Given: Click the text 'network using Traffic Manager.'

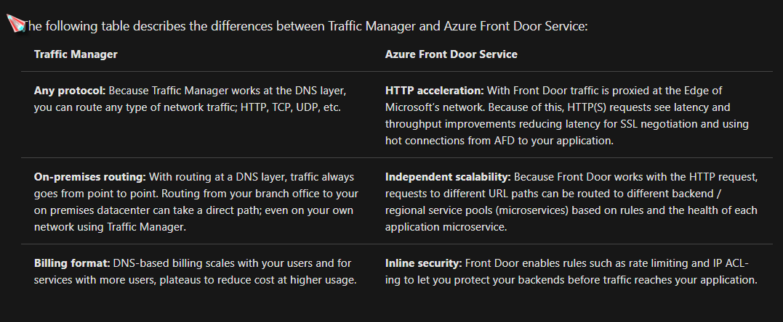Looking at the screenshot, I should click(x=110, y=227).
